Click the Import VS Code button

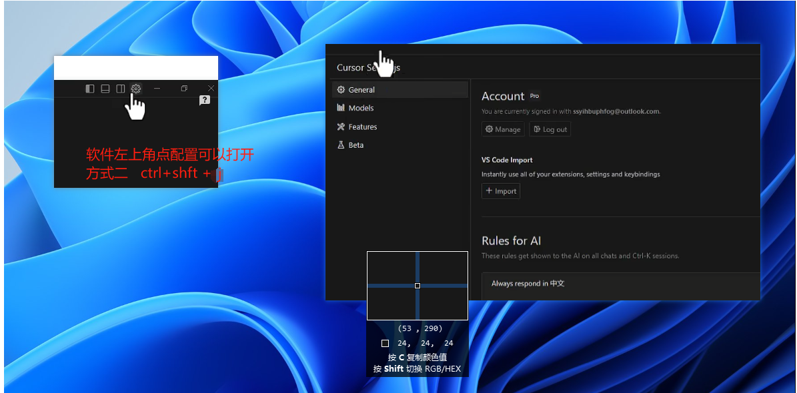(501, 191)
